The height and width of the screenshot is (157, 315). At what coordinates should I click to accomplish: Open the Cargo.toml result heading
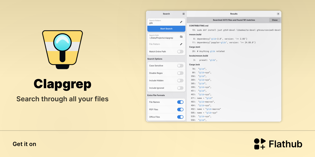tap(195, 47)
